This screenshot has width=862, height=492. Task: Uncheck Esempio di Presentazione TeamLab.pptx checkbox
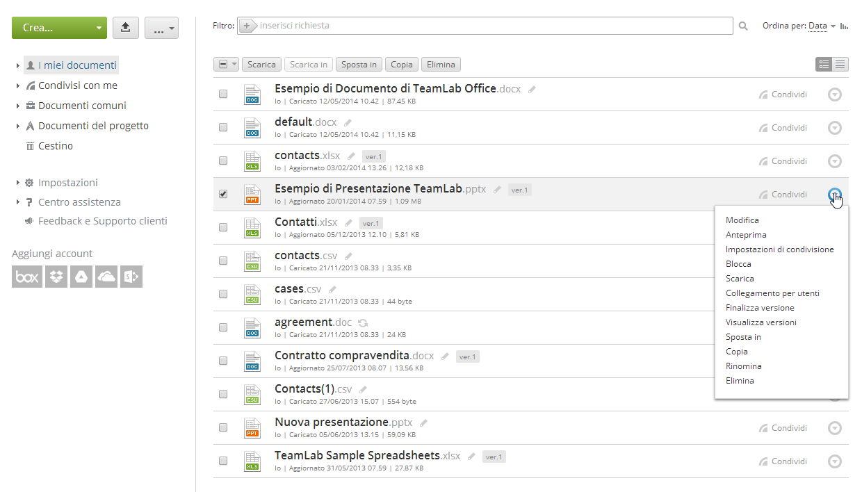(x=223, y=194)
